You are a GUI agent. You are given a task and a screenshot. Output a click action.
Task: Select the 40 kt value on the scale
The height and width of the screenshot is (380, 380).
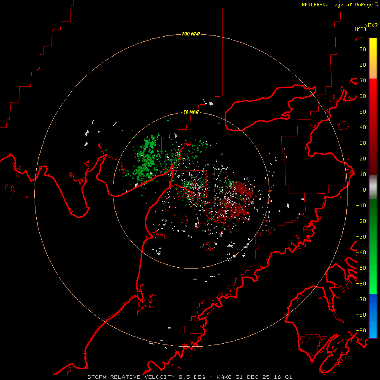[x=363, y=127]
